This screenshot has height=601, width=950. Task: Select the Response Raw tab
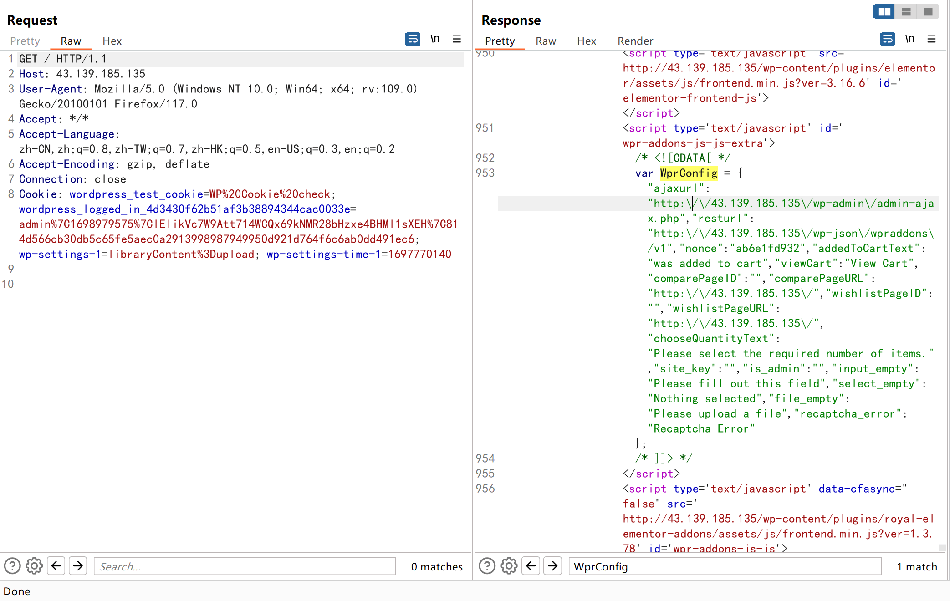click(546, 41)
